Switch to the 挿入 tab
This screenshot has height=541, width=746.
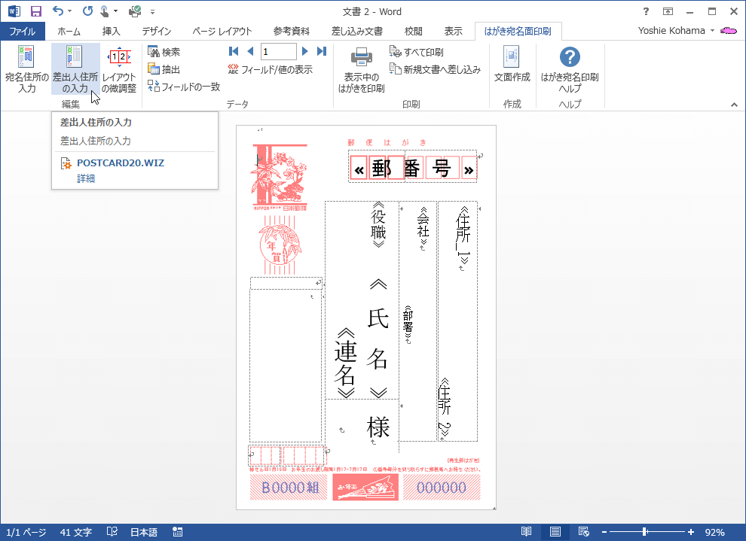(112, 32)
